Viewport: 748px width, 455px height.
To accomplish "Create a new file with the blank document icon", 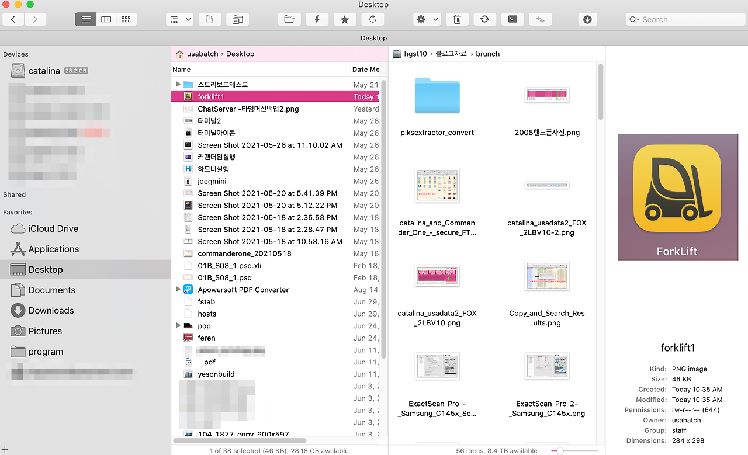I will [210, 19].
